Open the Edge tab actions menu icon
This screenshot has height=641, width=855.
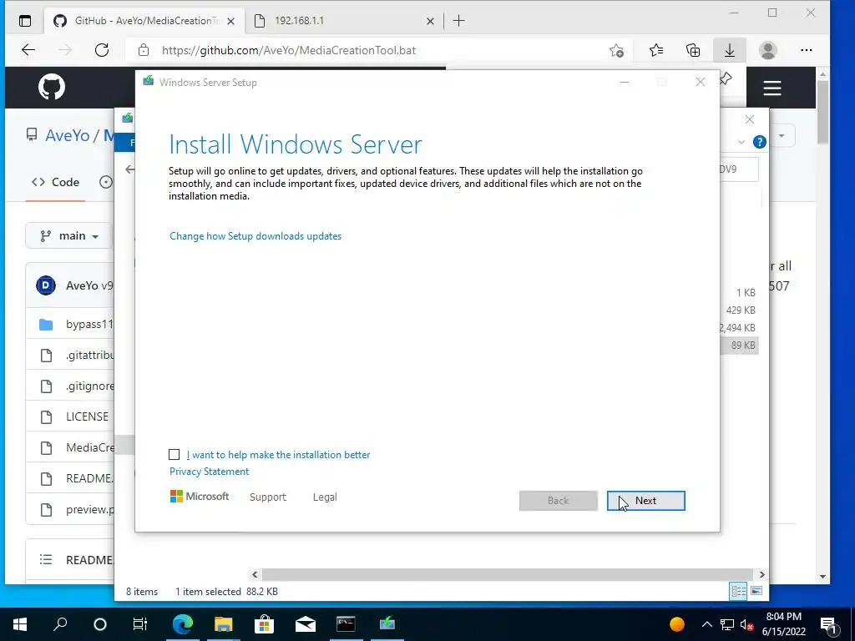tap(25, 21)
